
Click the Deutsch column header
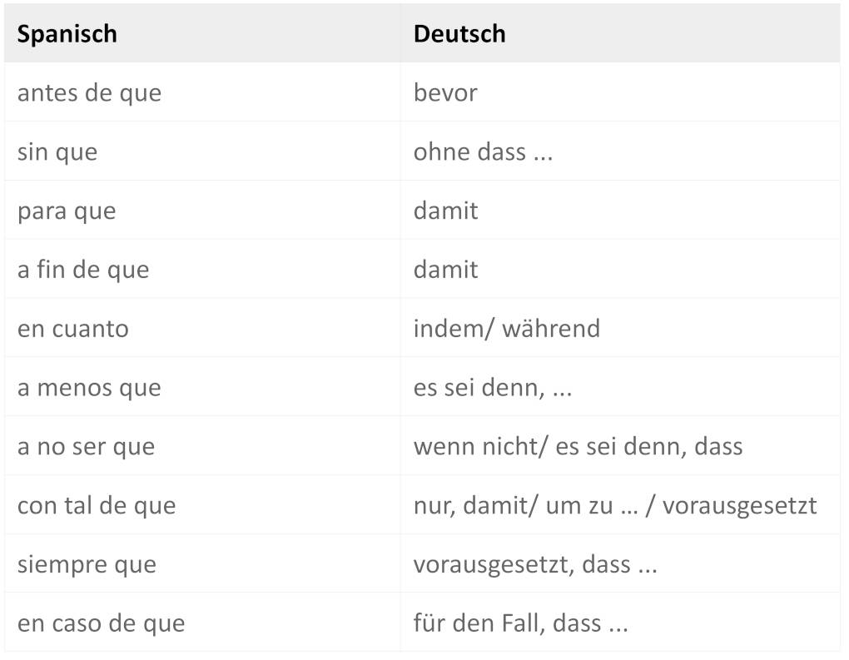point(459,34)
